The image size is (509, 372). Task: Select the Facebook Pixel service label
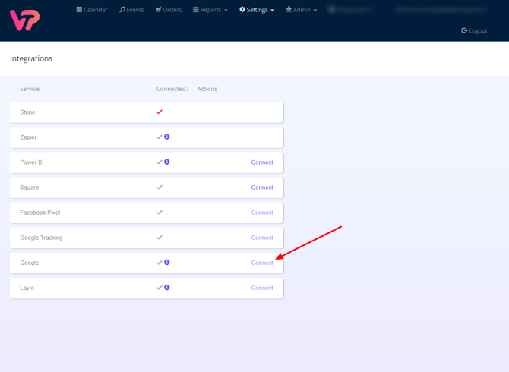(40, 213)
